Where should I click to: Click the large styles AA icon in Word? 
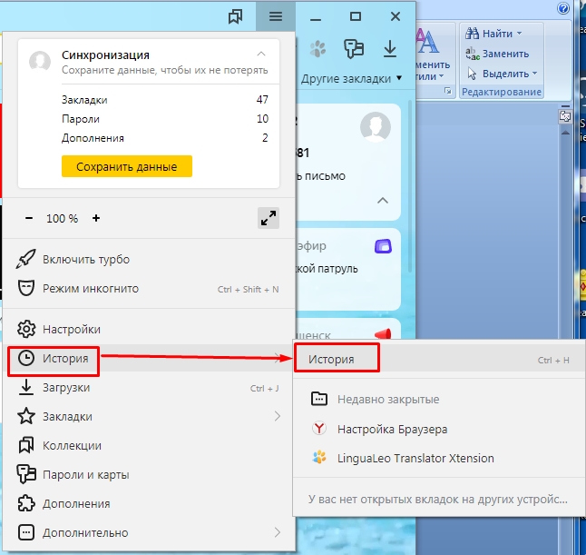(x=427, y=41)
